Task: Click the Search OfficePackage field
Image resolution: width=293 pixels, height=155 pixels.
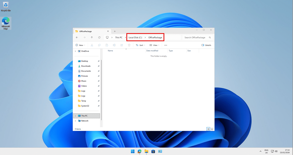Action: [x=195, y=37]
